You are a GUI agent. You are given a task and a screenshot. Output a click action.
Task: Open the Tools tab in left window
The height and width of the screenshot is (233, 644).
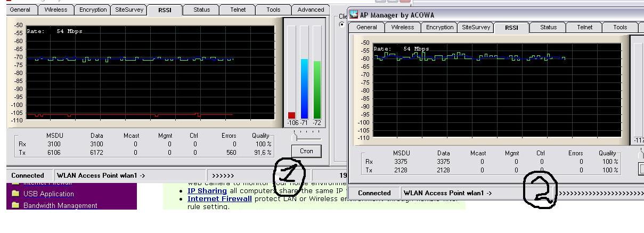coord(273,10)
